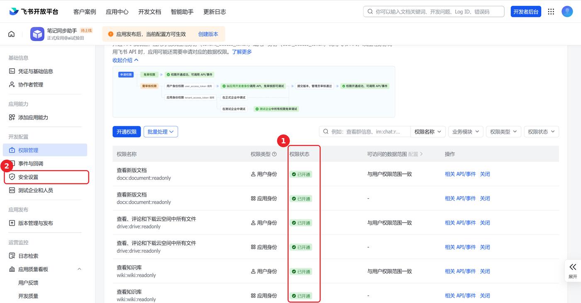Click the 凭证与基础信息 sidebar icon
This screenshot has width=581, height=303.
tap(12, 71)
